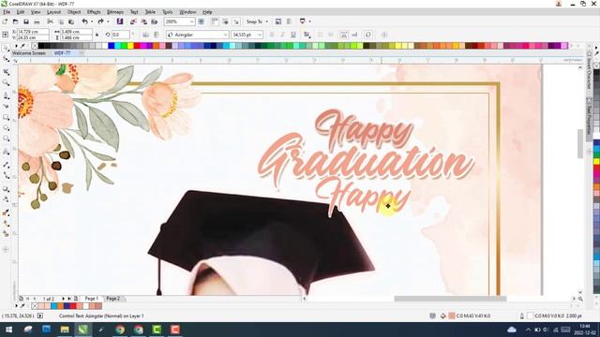Click the Paste icon
Viewport: 600px width, 337px height.
click(x=71, y=22)
